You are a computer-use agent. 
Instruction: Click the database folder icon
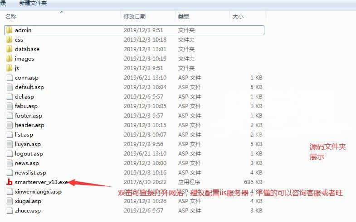pos(10,49)
